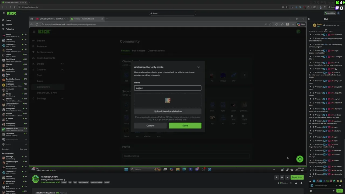Open Revenue in dashboard sidebar

42,46
